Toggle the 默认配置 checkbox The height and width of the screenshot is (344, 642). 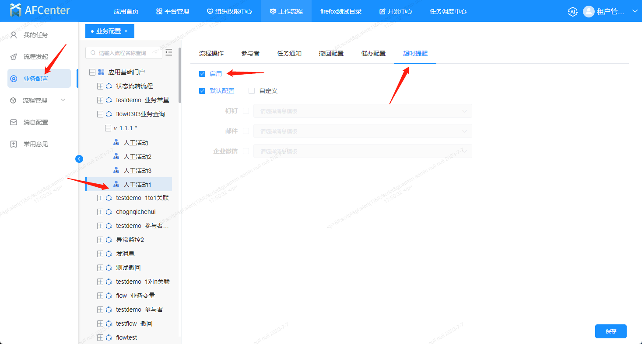[202, 91]
